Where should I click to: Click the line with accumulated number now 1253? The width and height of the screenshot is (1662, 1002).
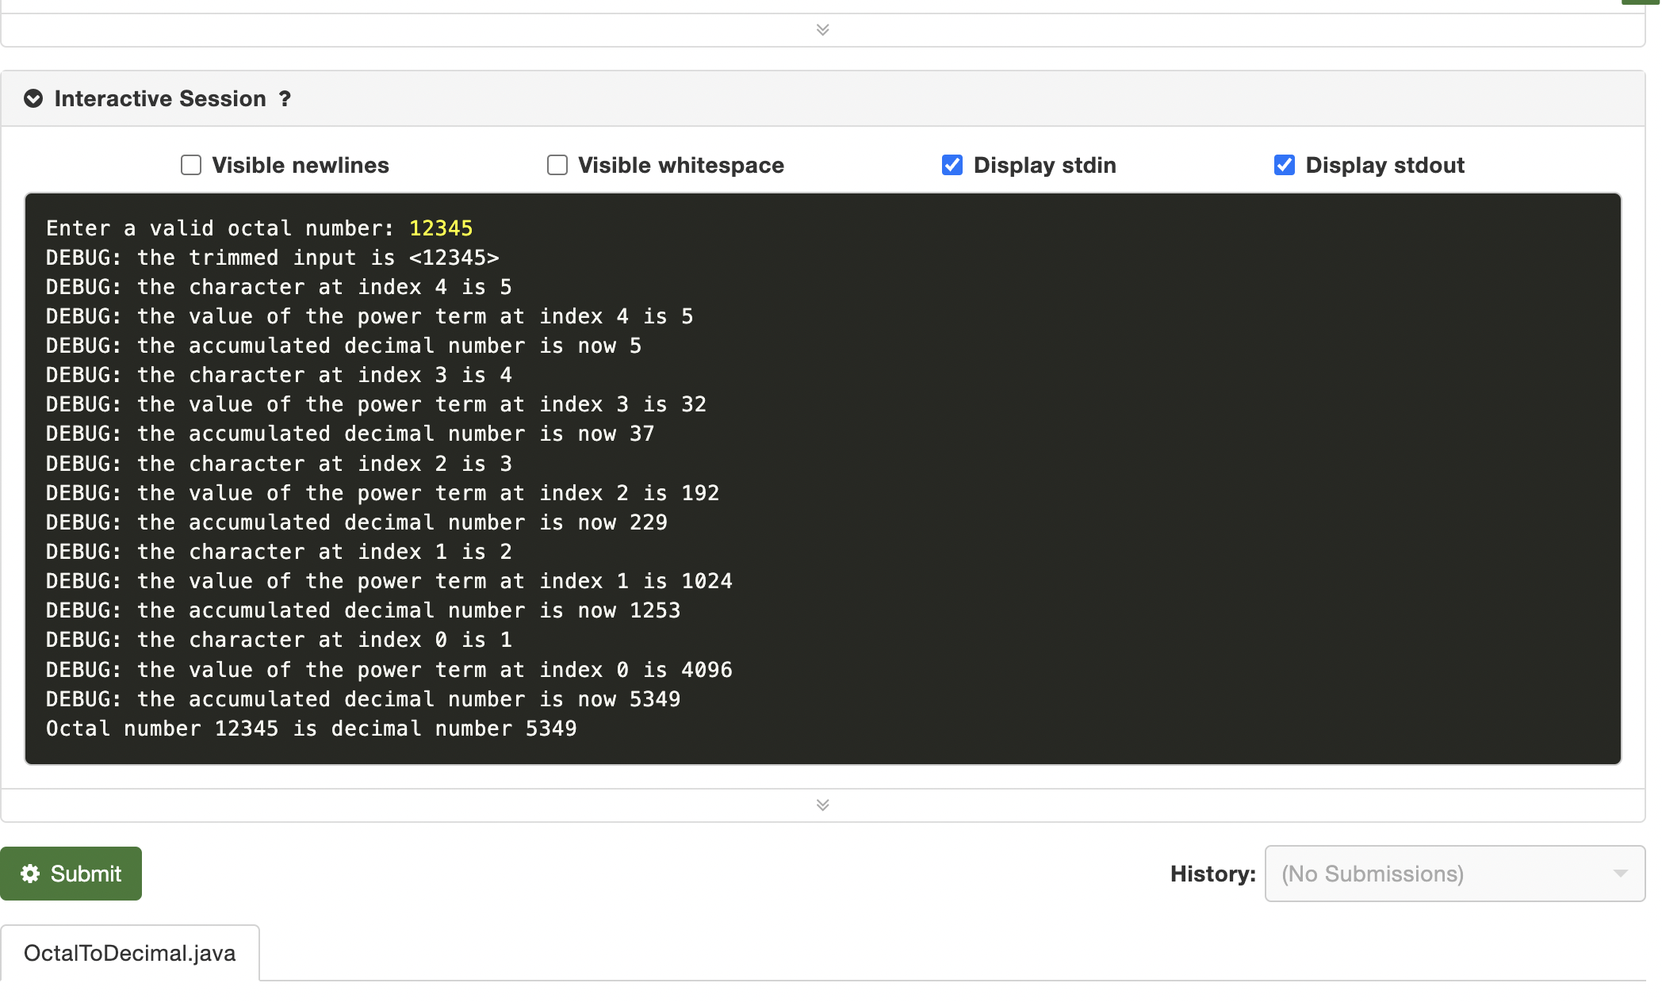(363, 610)
